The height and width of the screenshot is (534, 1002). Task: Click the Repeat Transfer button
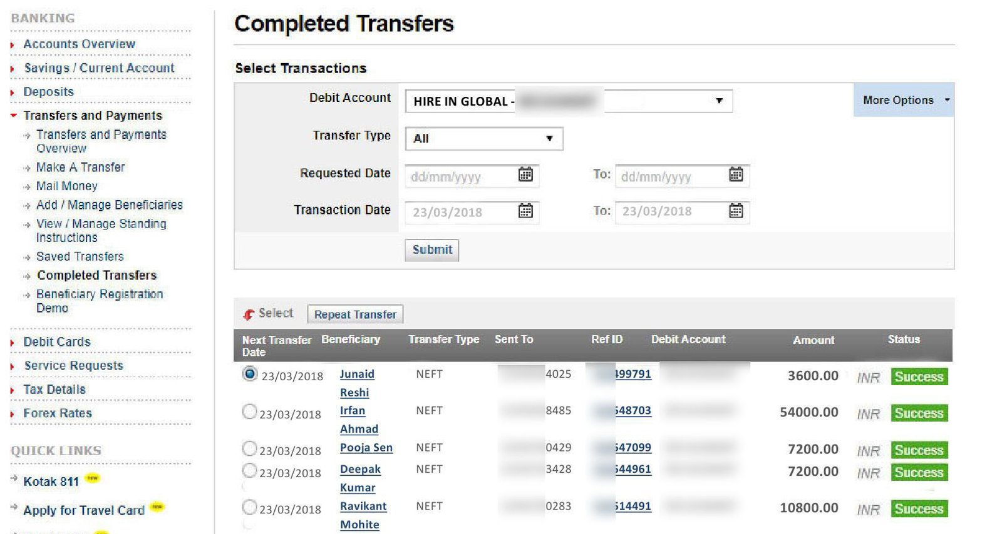[355, 315]
